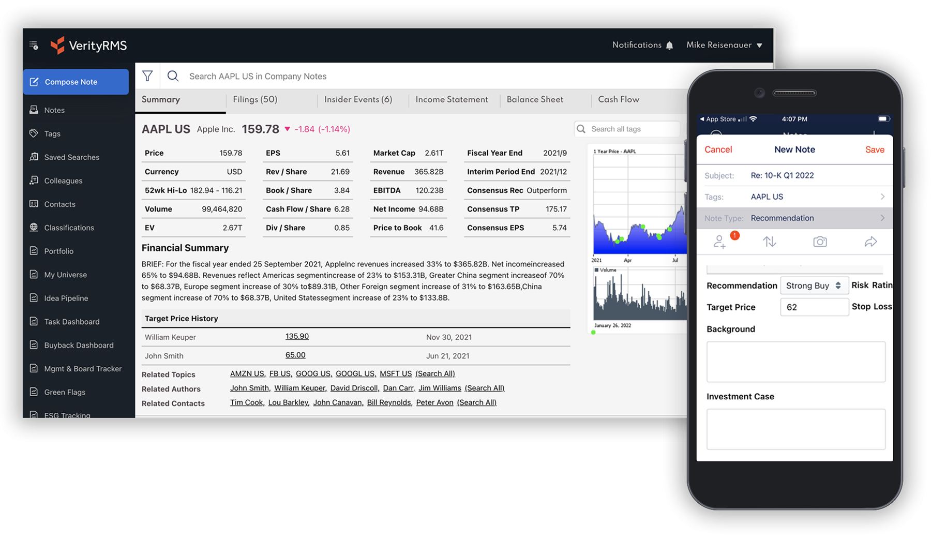
Task: Click the Notifications bell
Action: (x=669, y=45)
